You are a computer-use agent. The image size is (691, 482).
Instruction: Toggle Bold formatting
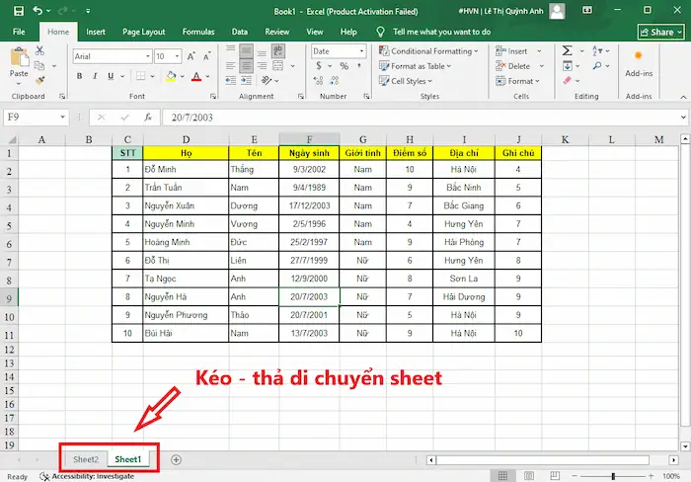click(x=80, y=77)
